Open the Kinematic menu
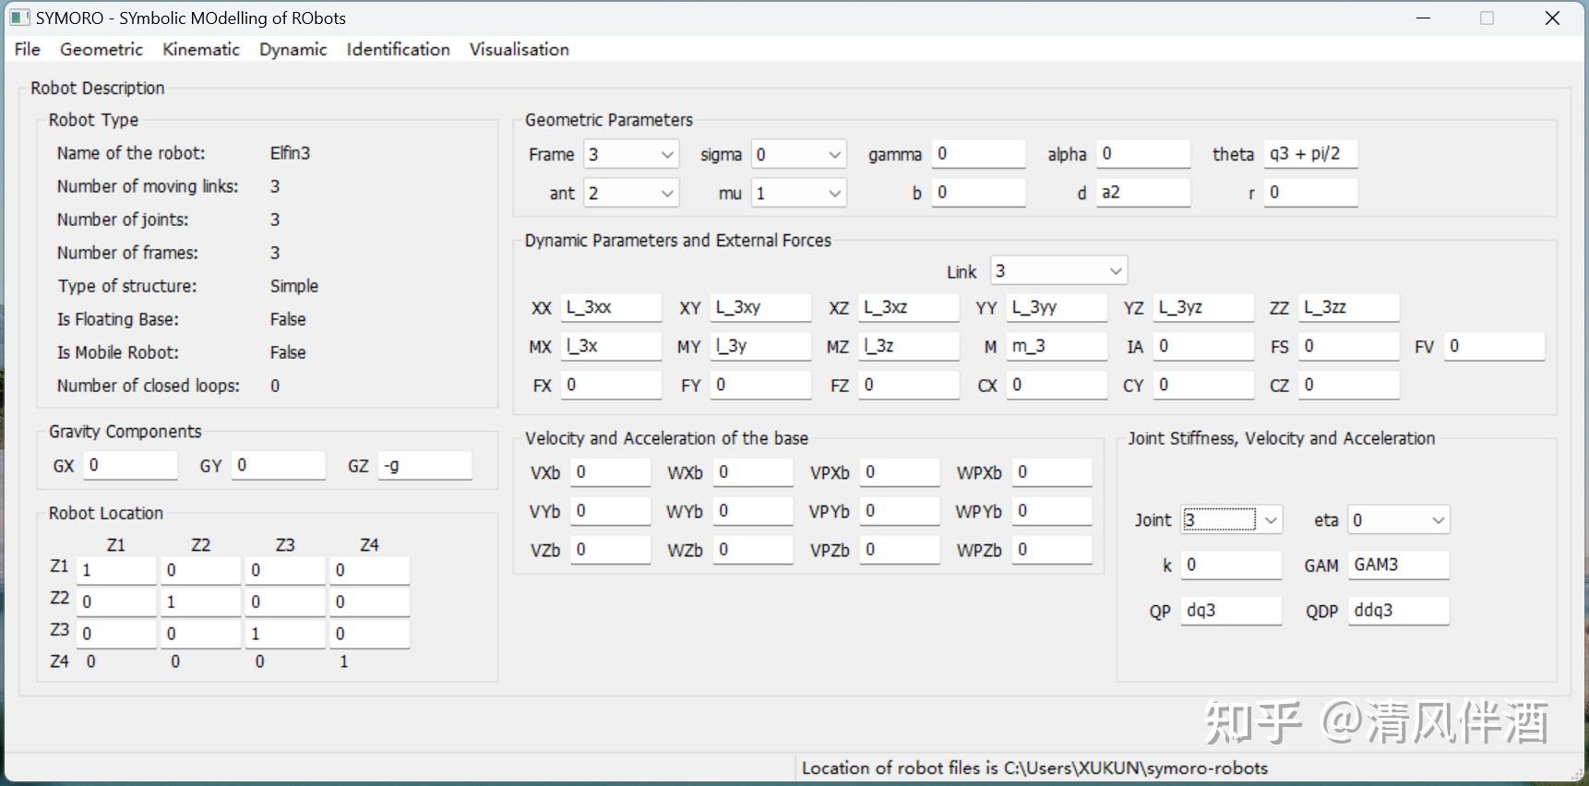 [x=201, y=50]
